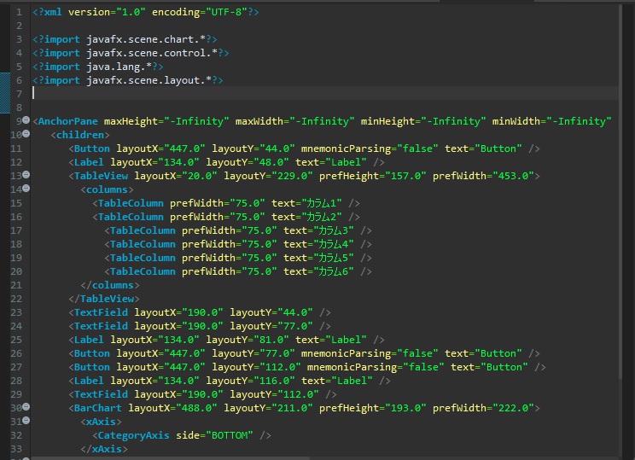
Task: Fold the xAxis element on line 31
Action: 26,421
